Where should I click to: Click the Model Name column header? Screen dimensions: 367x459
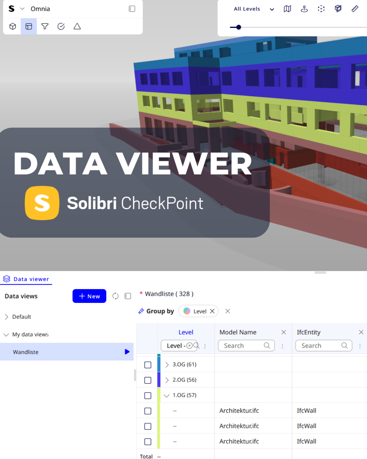[238, 332]
